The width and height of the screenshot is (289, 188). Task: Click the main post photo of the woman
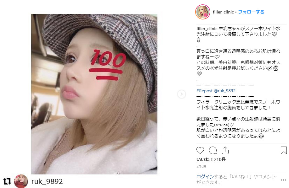click(x=94, y=94)
